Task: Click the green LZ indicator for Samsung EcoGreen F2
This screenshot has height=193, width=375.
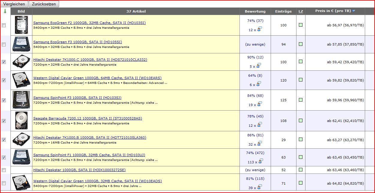Action: (x=301, y=25)
